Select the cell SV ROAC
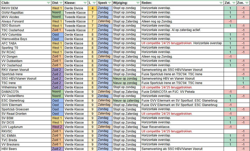The width and height of the screenshot is (250, 151). (26, 52)
